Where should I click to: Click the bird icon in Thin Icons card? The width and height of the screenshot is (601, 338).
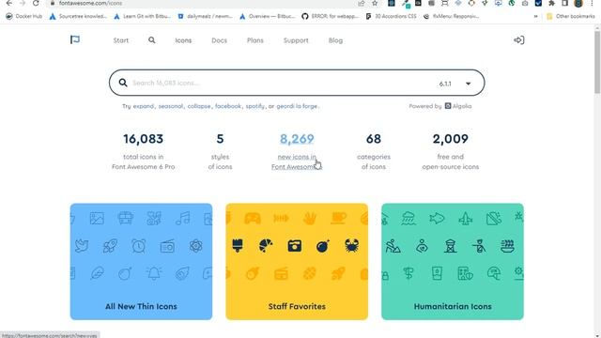[x=82, y=246]
